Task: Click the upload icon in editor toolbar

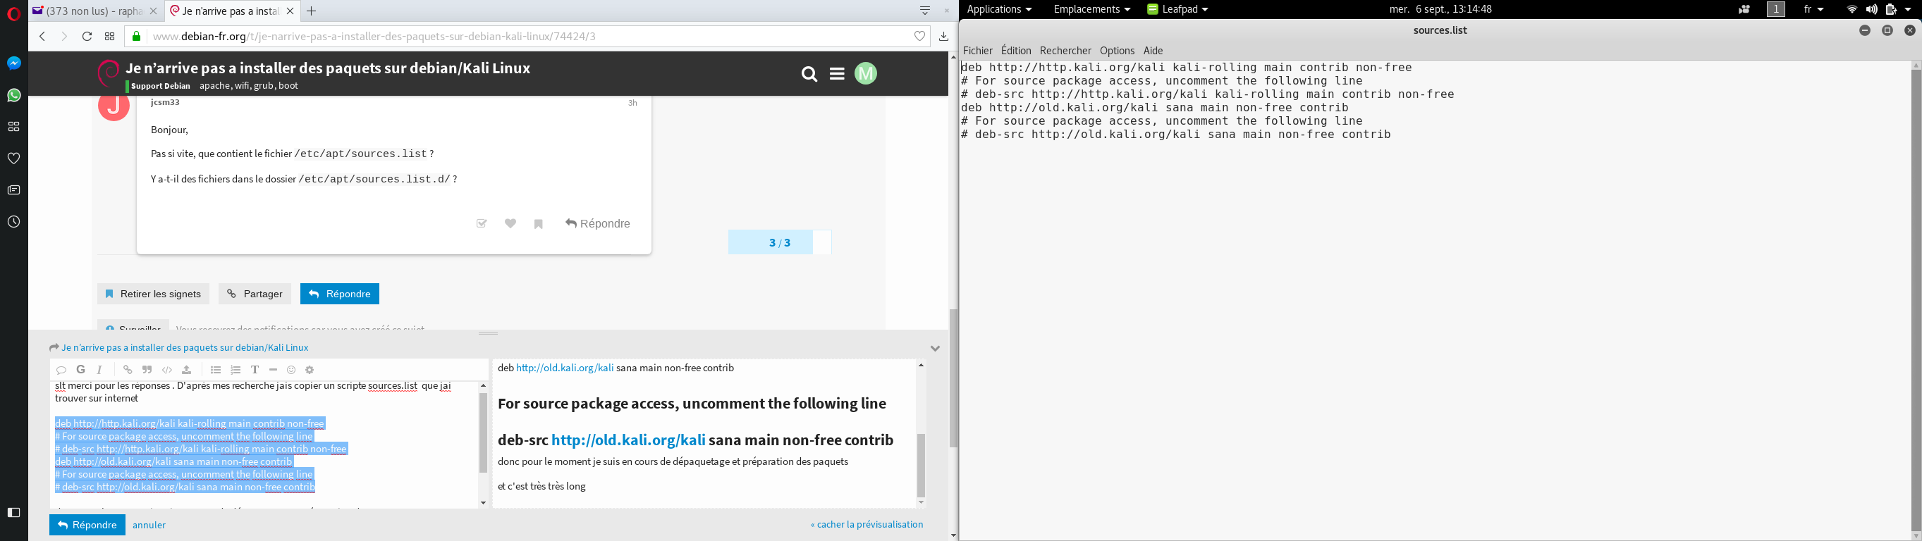Action: point(188,371)
